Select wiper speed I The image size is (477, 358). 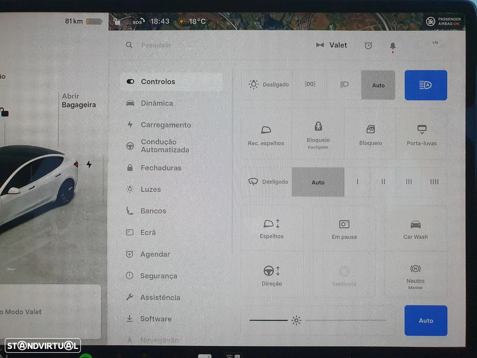click(x=357, y=182)
